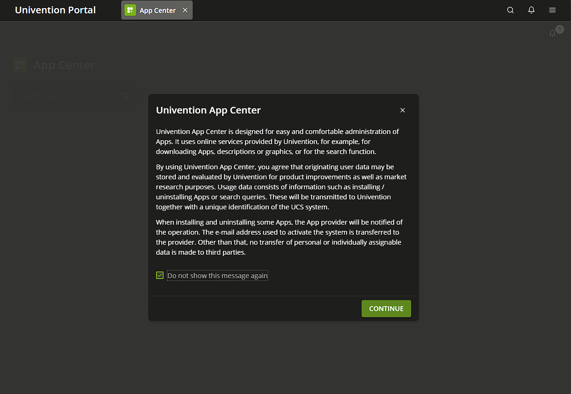Click the 'App Center' page heading behind the dialog
This screenshot has width=571, height=394.
pos(64,65)
